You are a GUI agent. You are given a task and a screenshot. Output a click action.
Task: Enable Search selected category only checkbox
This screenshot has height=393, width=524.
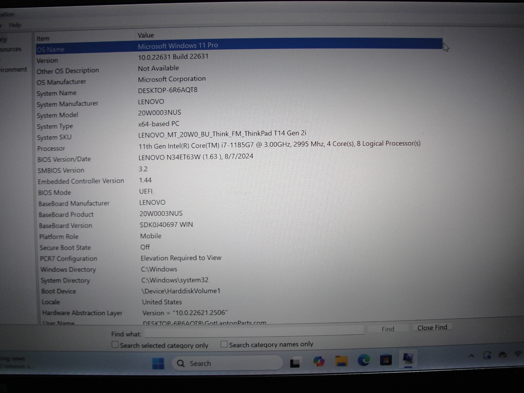(x=115, y=345)
